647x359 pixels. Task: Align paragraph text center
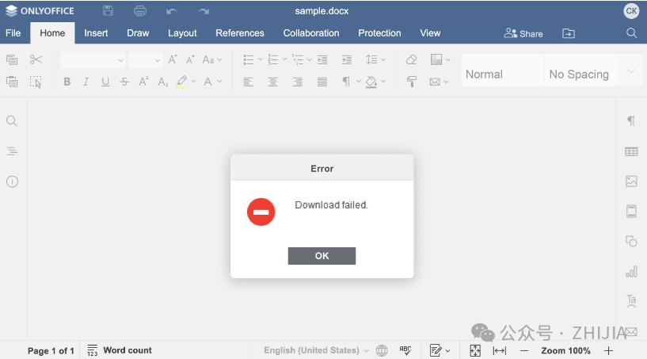[272, 82]
